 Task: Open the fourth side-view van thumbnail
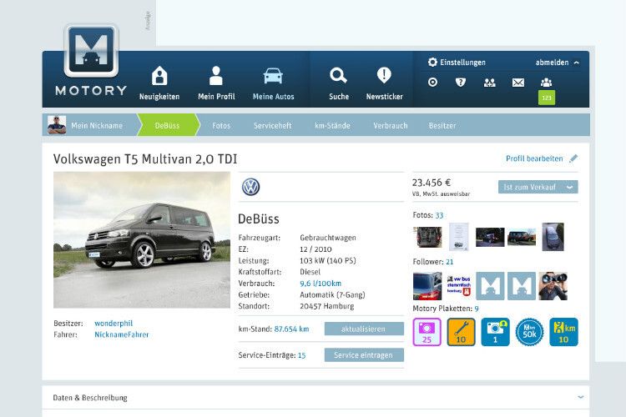click(x=522, y=237)
